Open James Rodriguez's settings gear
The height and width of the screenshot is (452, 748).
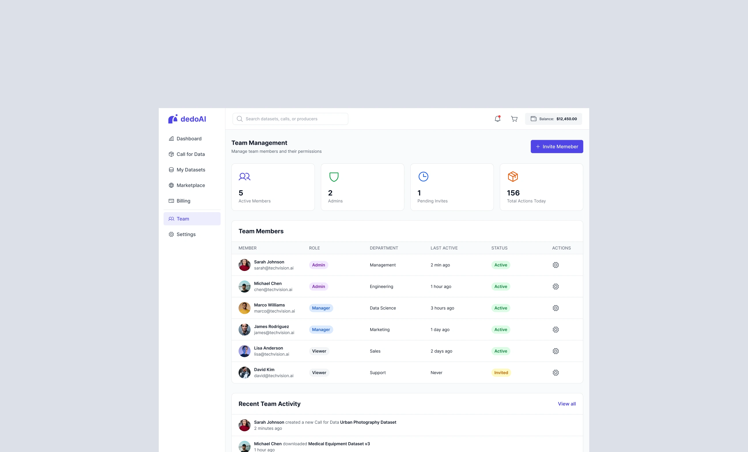(x=556, y=329)
